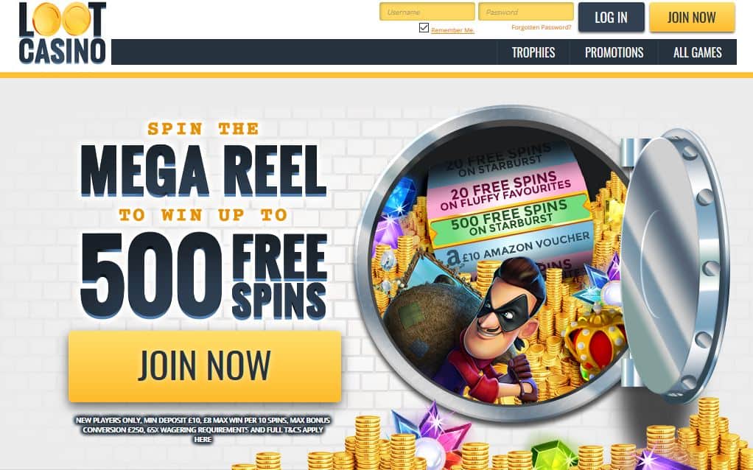This screenshot has height=470, width=753.
Task: Open the All Games menu item
Action: click(697, 52)
